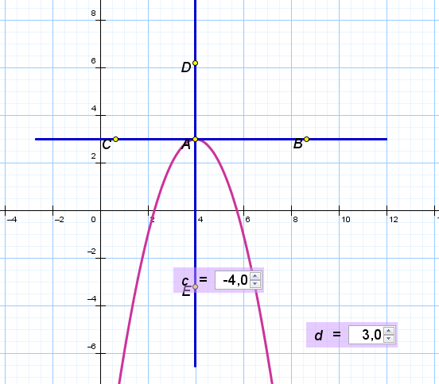Select the blue vertical line above point D
The height and width of the screenshot is (384, 439).
pos(195,31)
